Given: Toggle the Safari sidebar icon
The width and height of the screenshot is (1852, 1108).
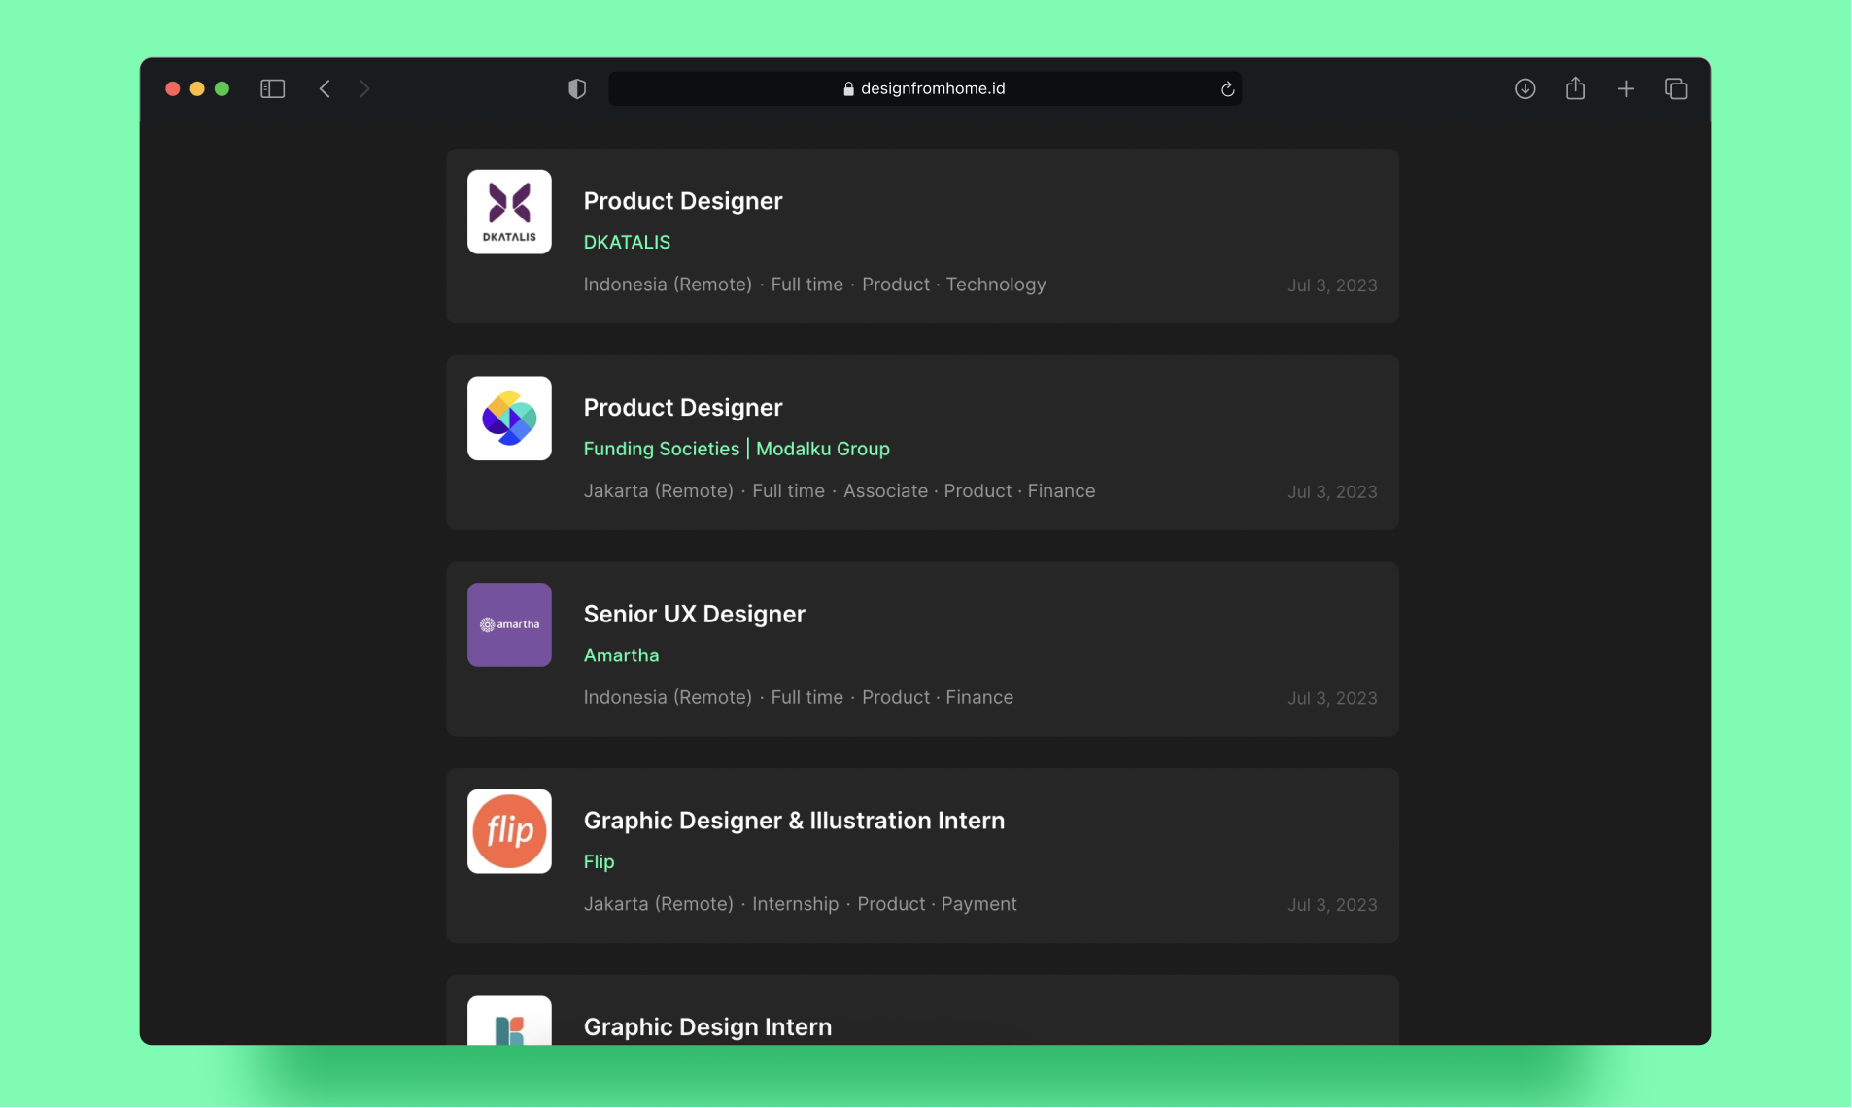Looking at the screenshot, I should (x=272, y=89).
